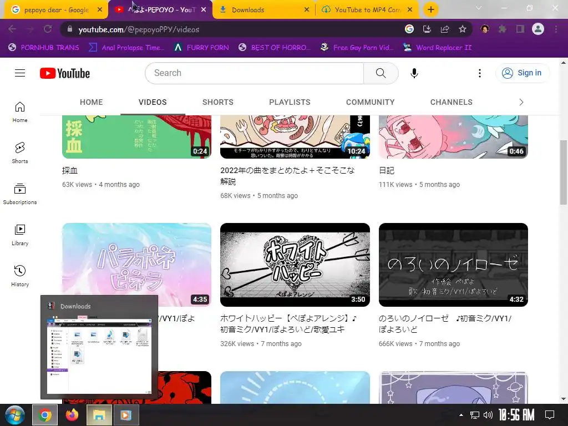568x426 pixels.
Task: Open 採血 video thumbnail
Action: click(x=136, y=136)
